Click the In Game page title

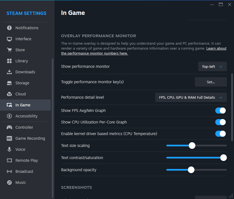point(73,13)
